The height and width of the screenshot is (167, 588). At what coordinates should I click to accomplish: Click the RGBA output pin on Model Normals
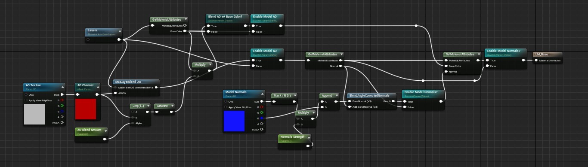coord(262,129)
